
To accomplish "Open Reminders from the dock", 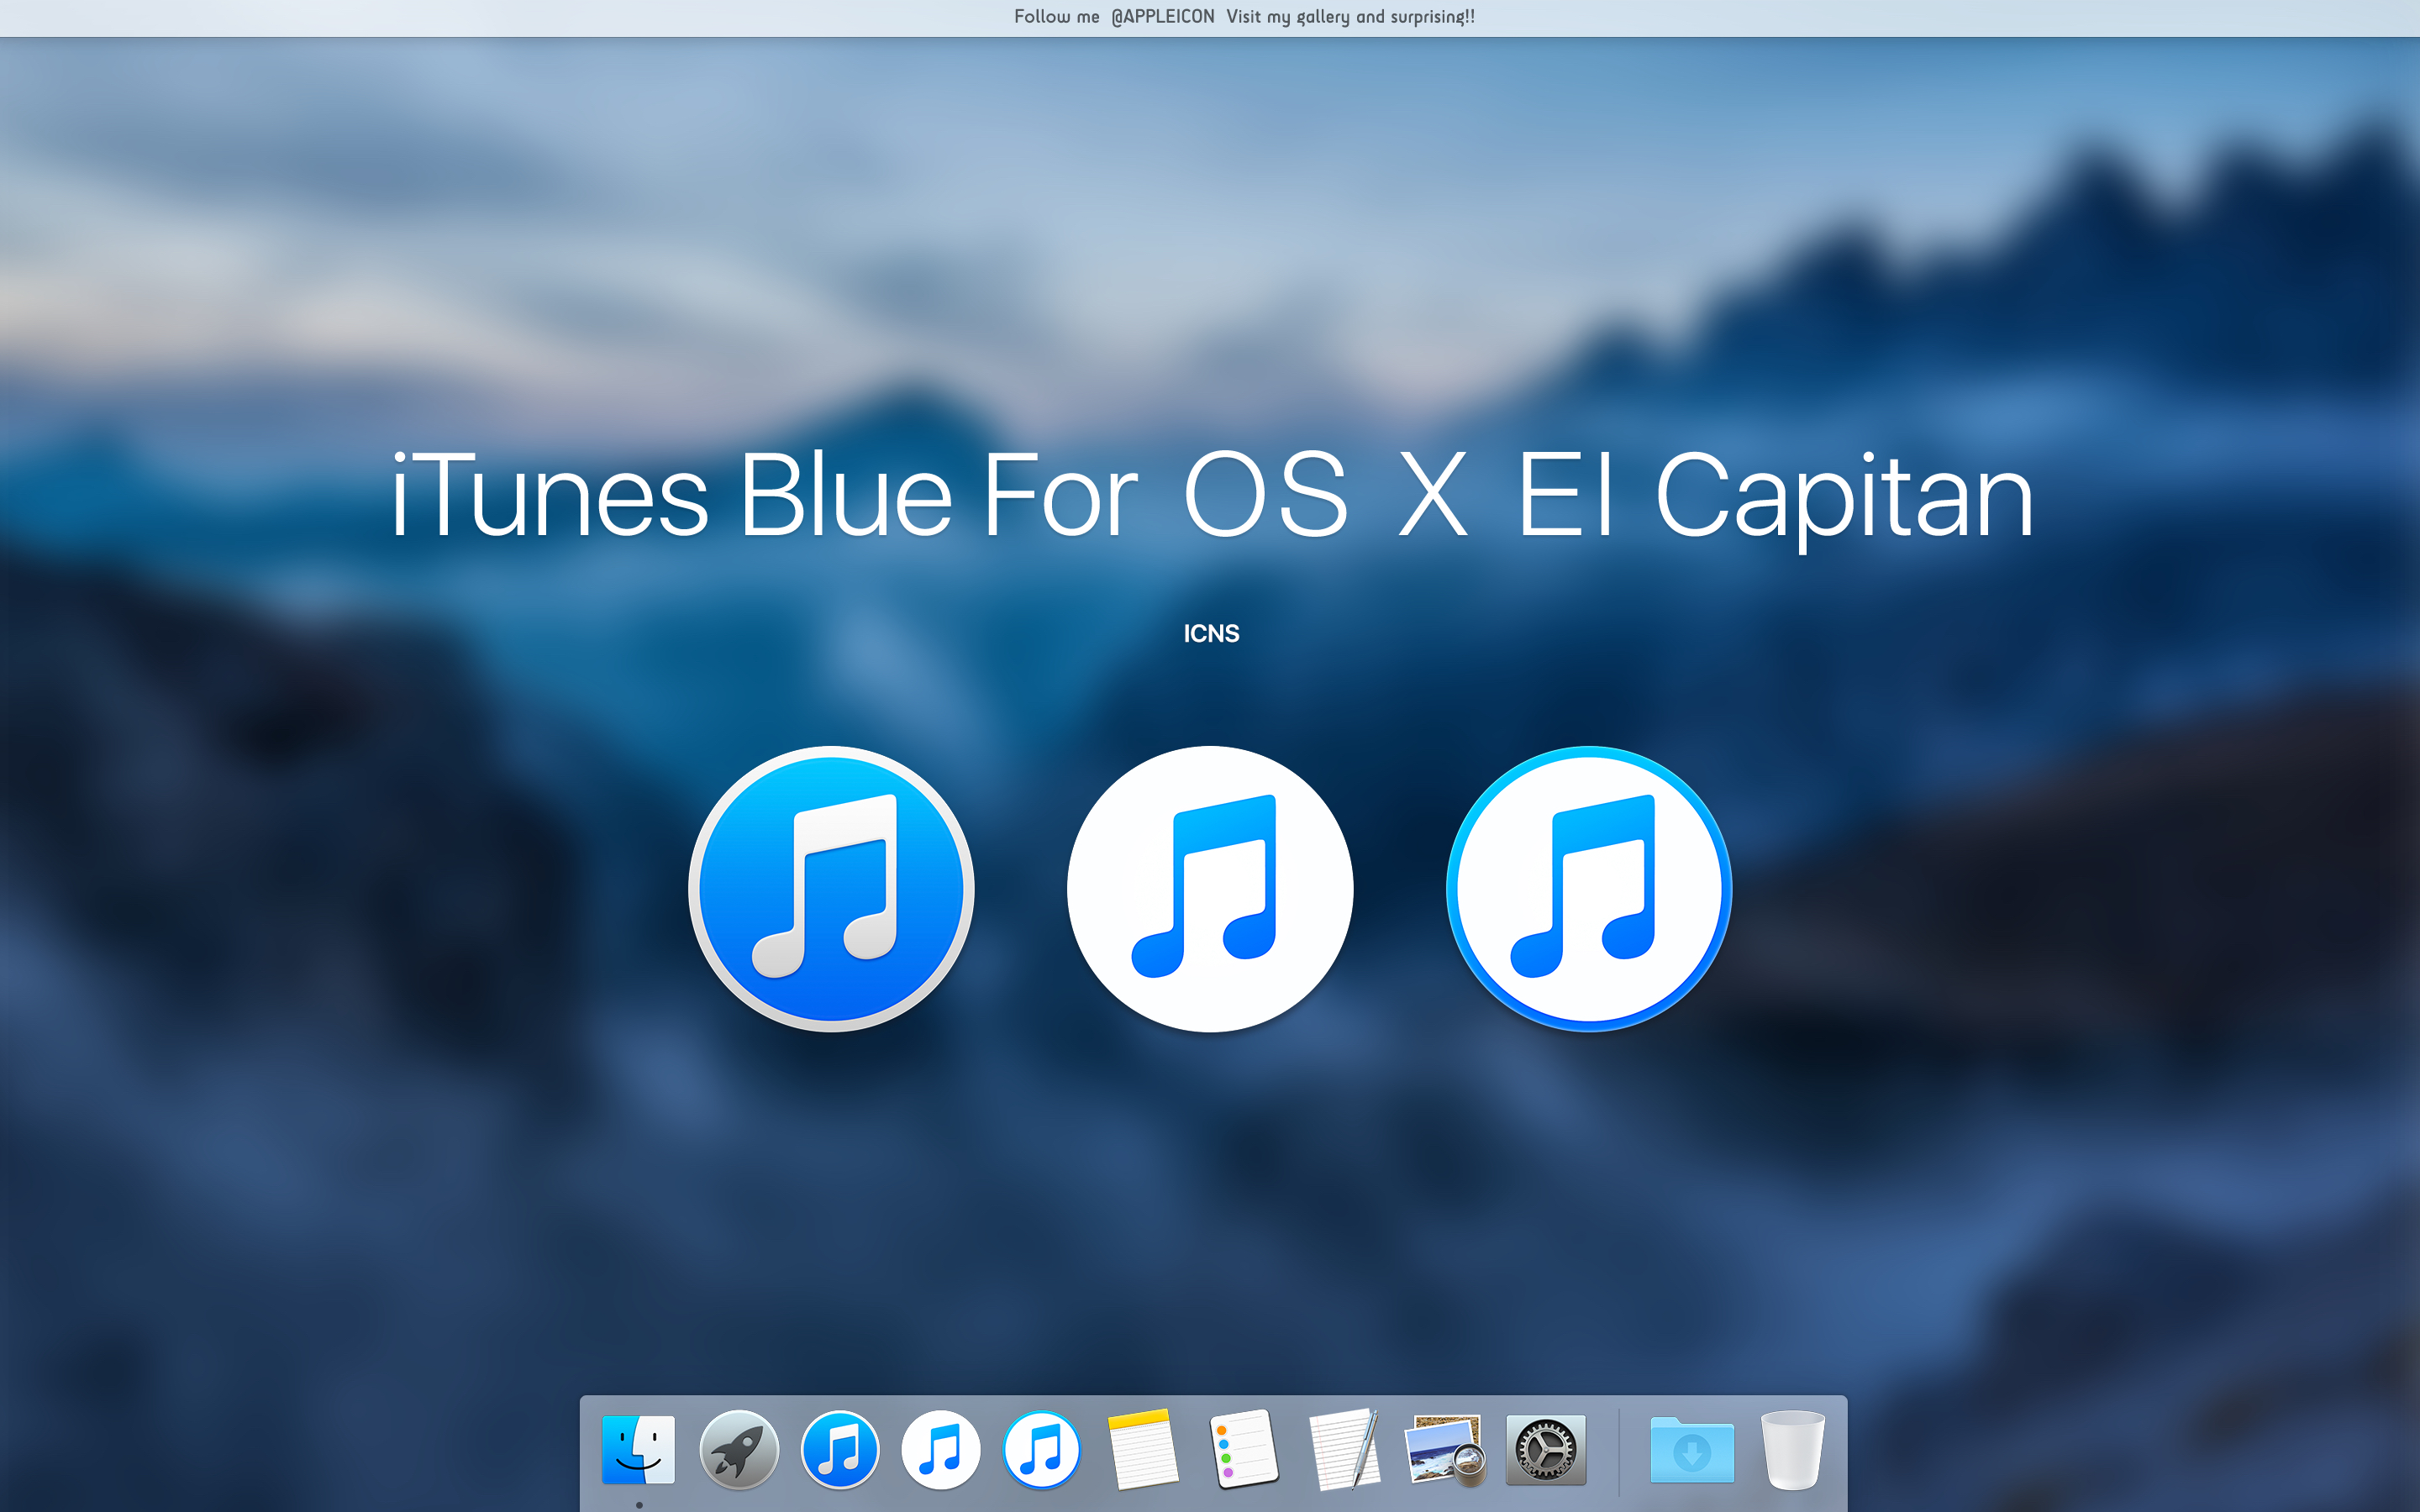I will [x=1244, y=1449].
